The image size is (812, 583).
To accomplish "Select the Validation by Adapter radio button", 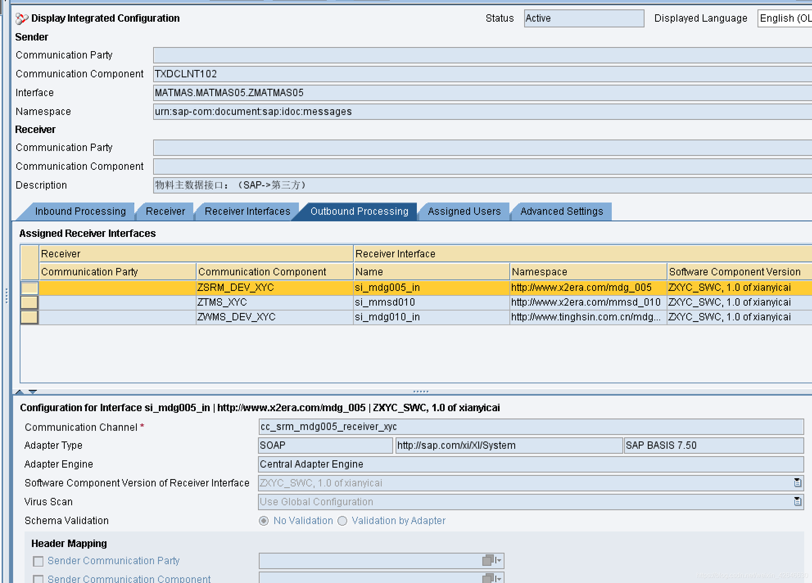I will click(x=342, y=520).
